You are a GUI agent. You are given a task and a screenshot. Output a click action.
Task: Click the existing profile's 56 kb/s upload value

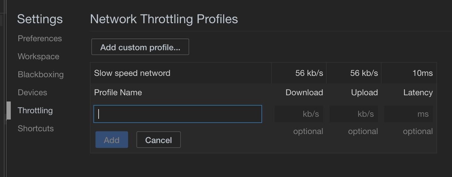pos(364,73)
